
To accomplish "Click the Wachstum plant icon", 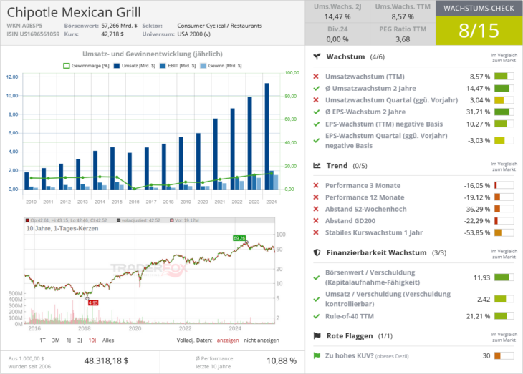I will [317, 56].
